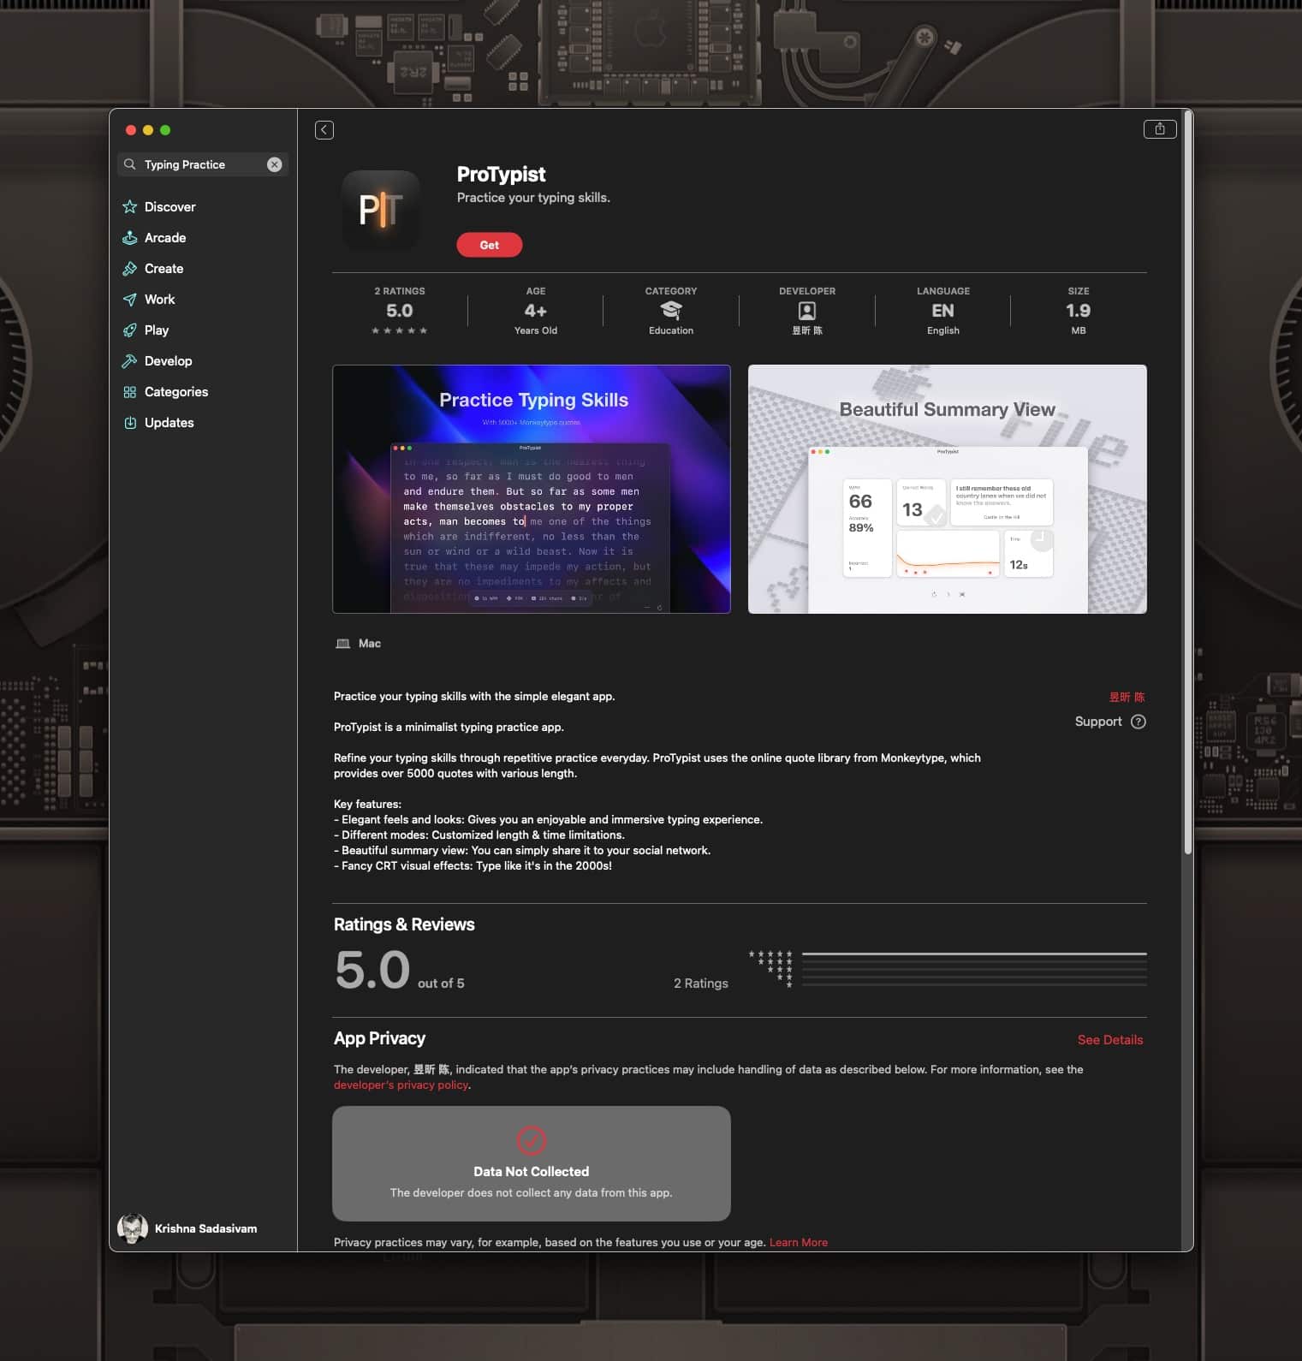Click the developer person icon
The image size is (1302, 1361).
click(x=806, y=311)
